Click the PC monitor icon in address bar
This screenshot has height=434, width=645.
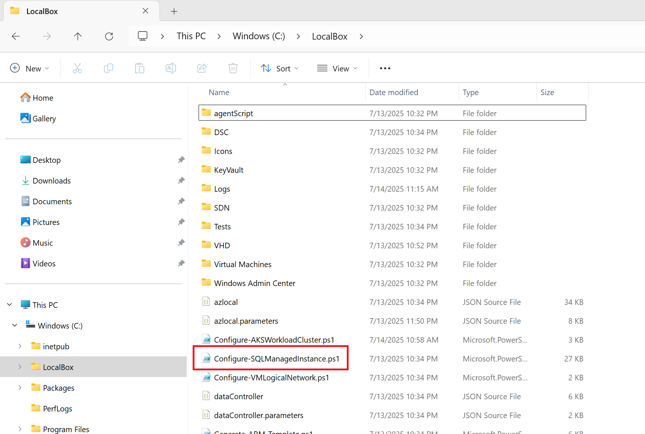tap(143, 36)
